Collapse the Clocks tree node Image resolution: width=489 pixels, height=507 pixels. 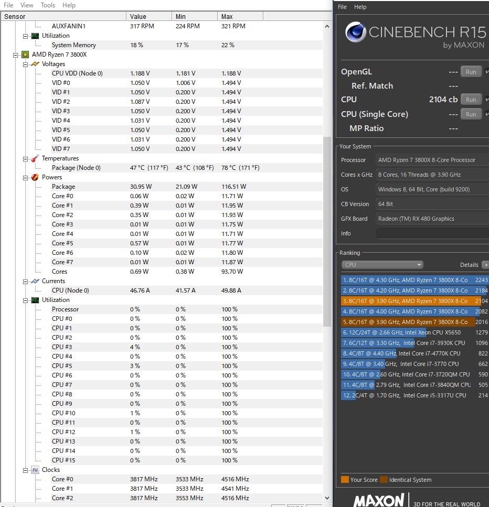25,470
